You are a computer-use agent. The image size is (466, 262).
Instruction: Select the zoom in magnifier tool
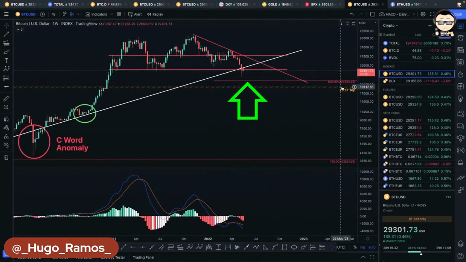pyautogui.click(x=6, y=107)
